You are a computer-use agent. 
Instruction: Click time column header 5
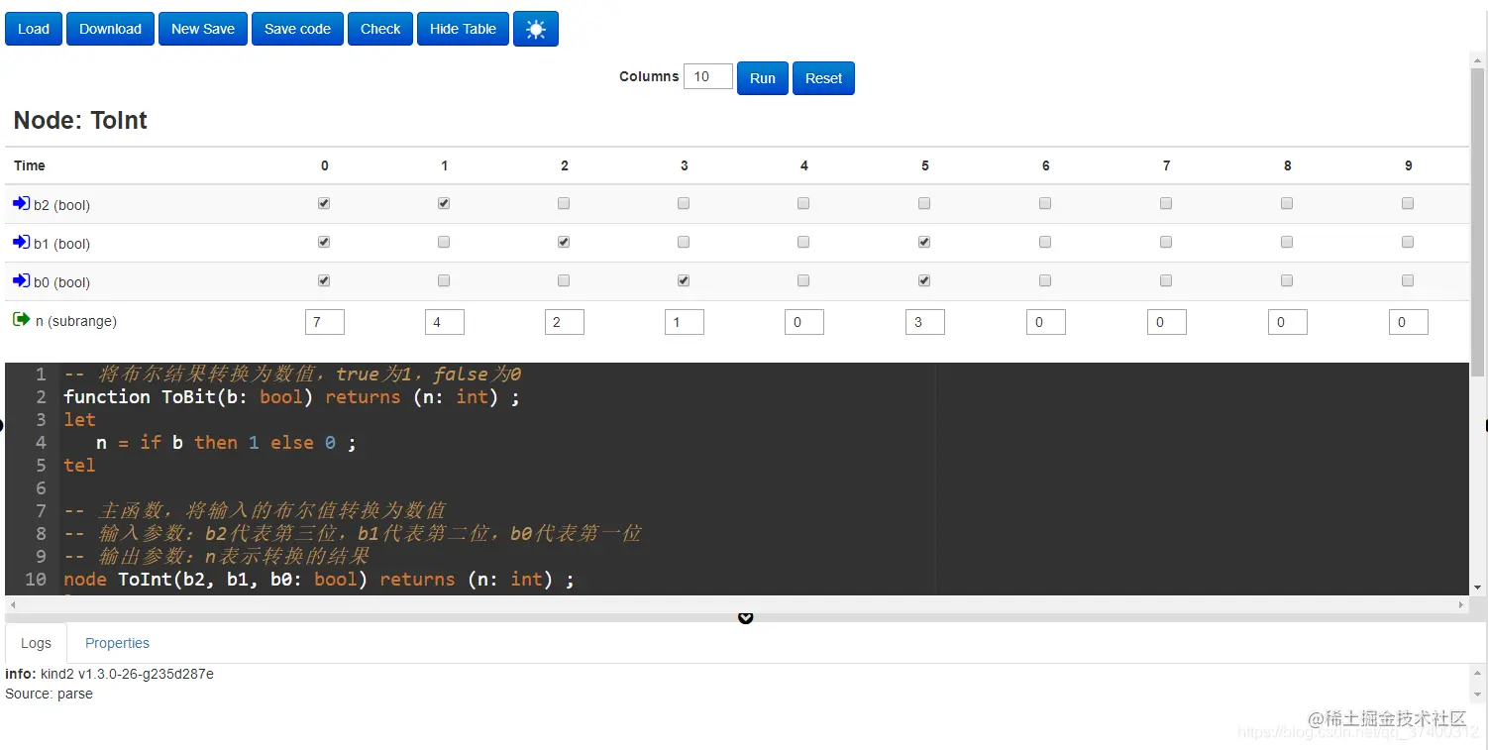point(924,165)
